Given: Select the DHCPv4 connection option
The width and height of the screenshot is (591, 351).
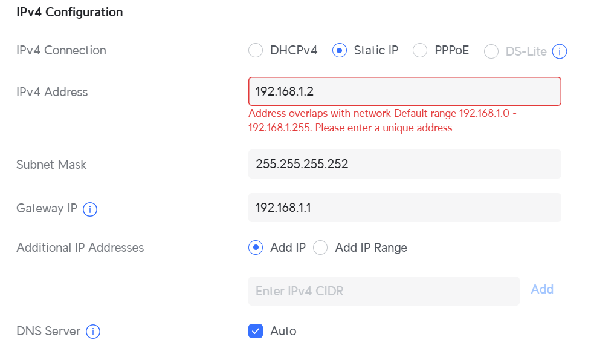Looking at the screenshot, I should (256, 51).
